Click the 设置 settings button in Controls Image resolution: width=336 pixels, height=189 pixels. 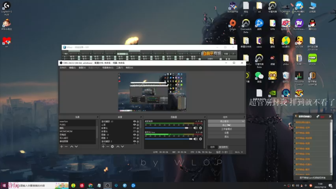pos(226,133)
